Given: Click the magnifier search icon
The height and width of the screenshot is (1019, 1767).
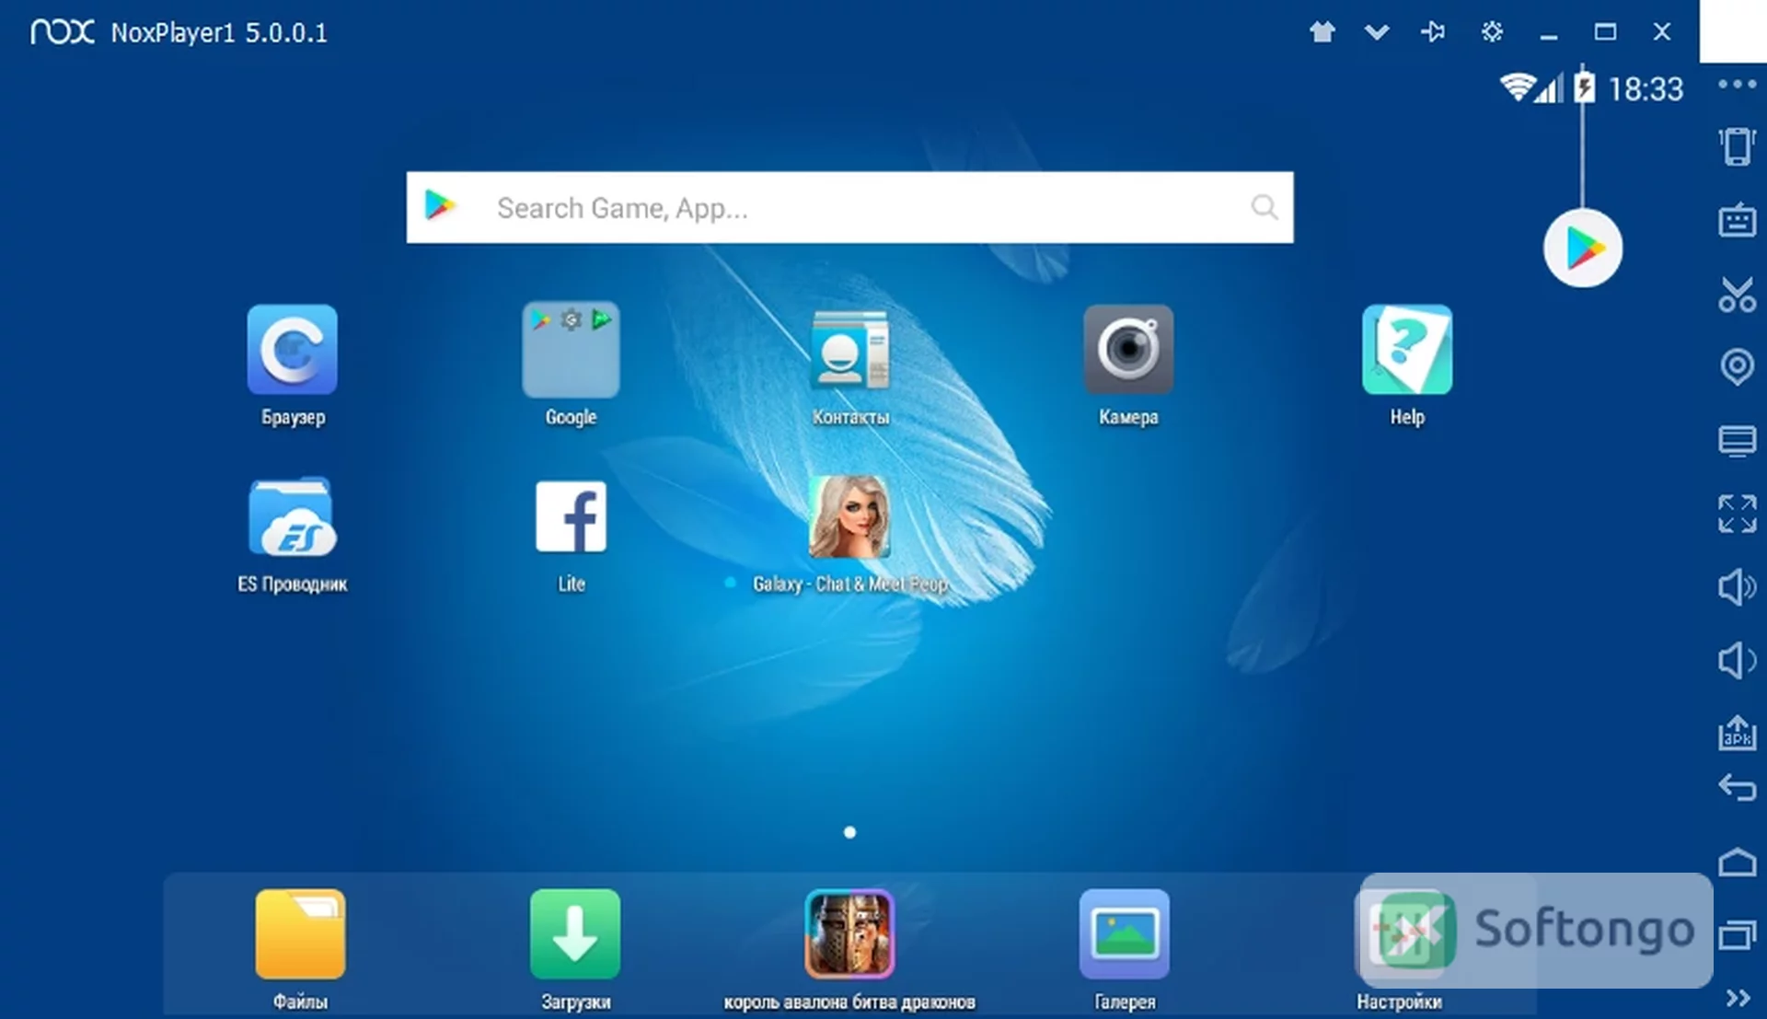Looking at the screenshot, I should click(x=1265, y=207).
